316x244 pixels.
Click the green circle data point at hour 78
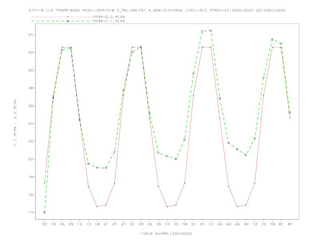(x=272, y=39)
